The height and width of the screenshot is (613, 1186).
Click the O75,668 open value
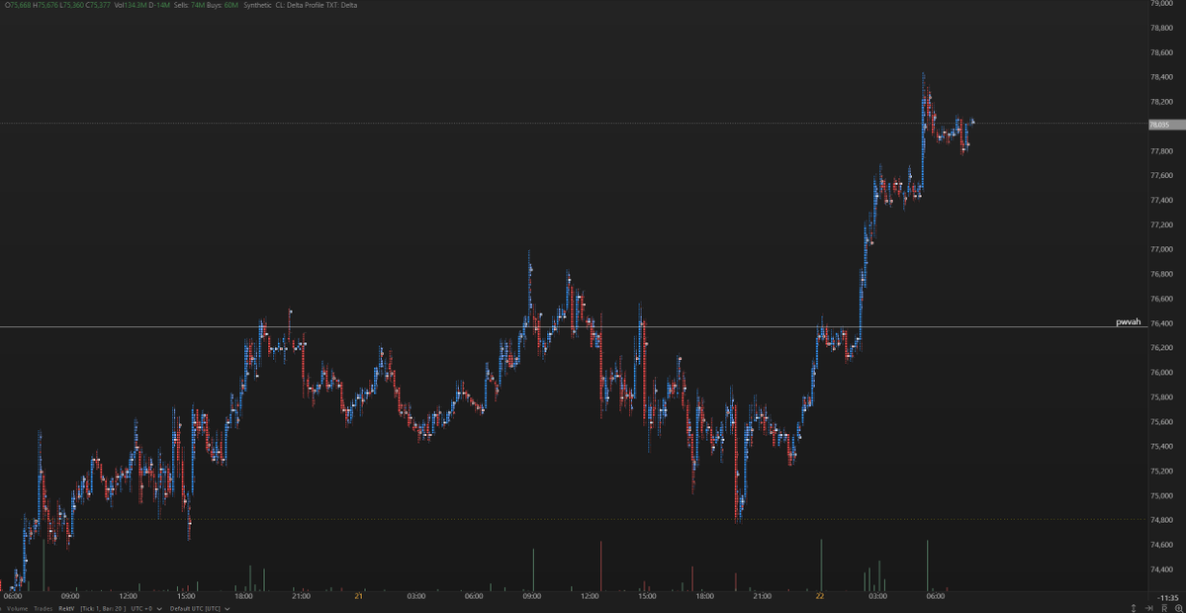pyautogui.click(x=18, y=5)
